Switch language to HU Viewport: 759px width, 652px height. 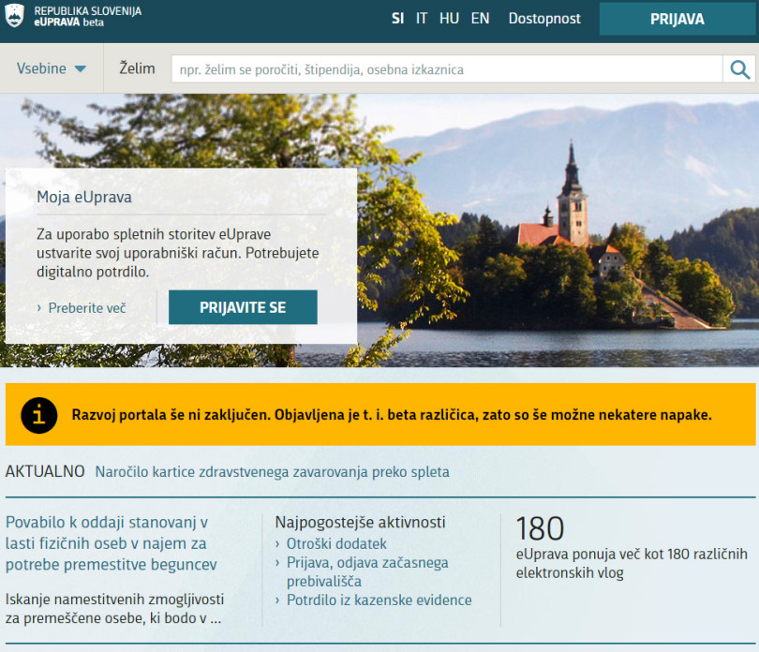(449, 18)
